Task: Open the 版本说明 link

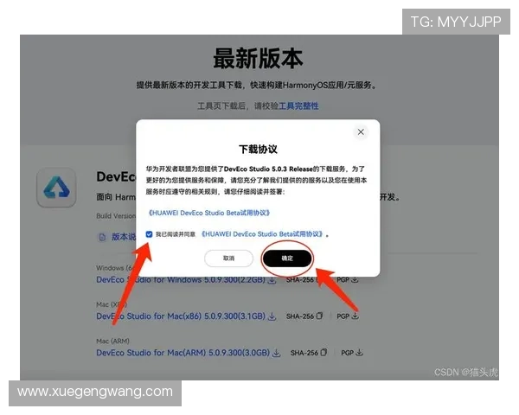Action: [x=124, y=237]
